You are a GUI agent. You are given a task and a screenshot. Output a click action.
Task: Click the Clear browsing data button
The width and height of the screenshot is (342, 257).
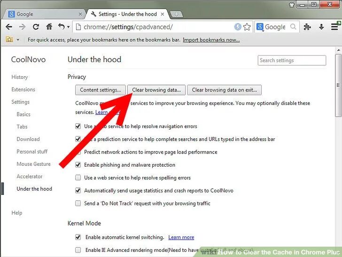click(156, 90)
